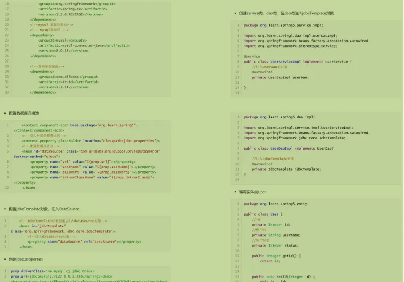This screenshot has height=282, width=404.
Task: Click the "<!--数据库连接池-->" comment
Action: (47, 66)
